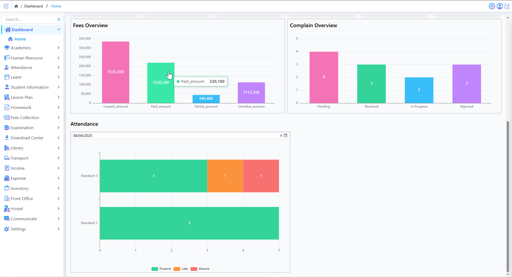Toggle Present series in attendance legend
The image size is (512, 277).
click(x=161, y=269)
